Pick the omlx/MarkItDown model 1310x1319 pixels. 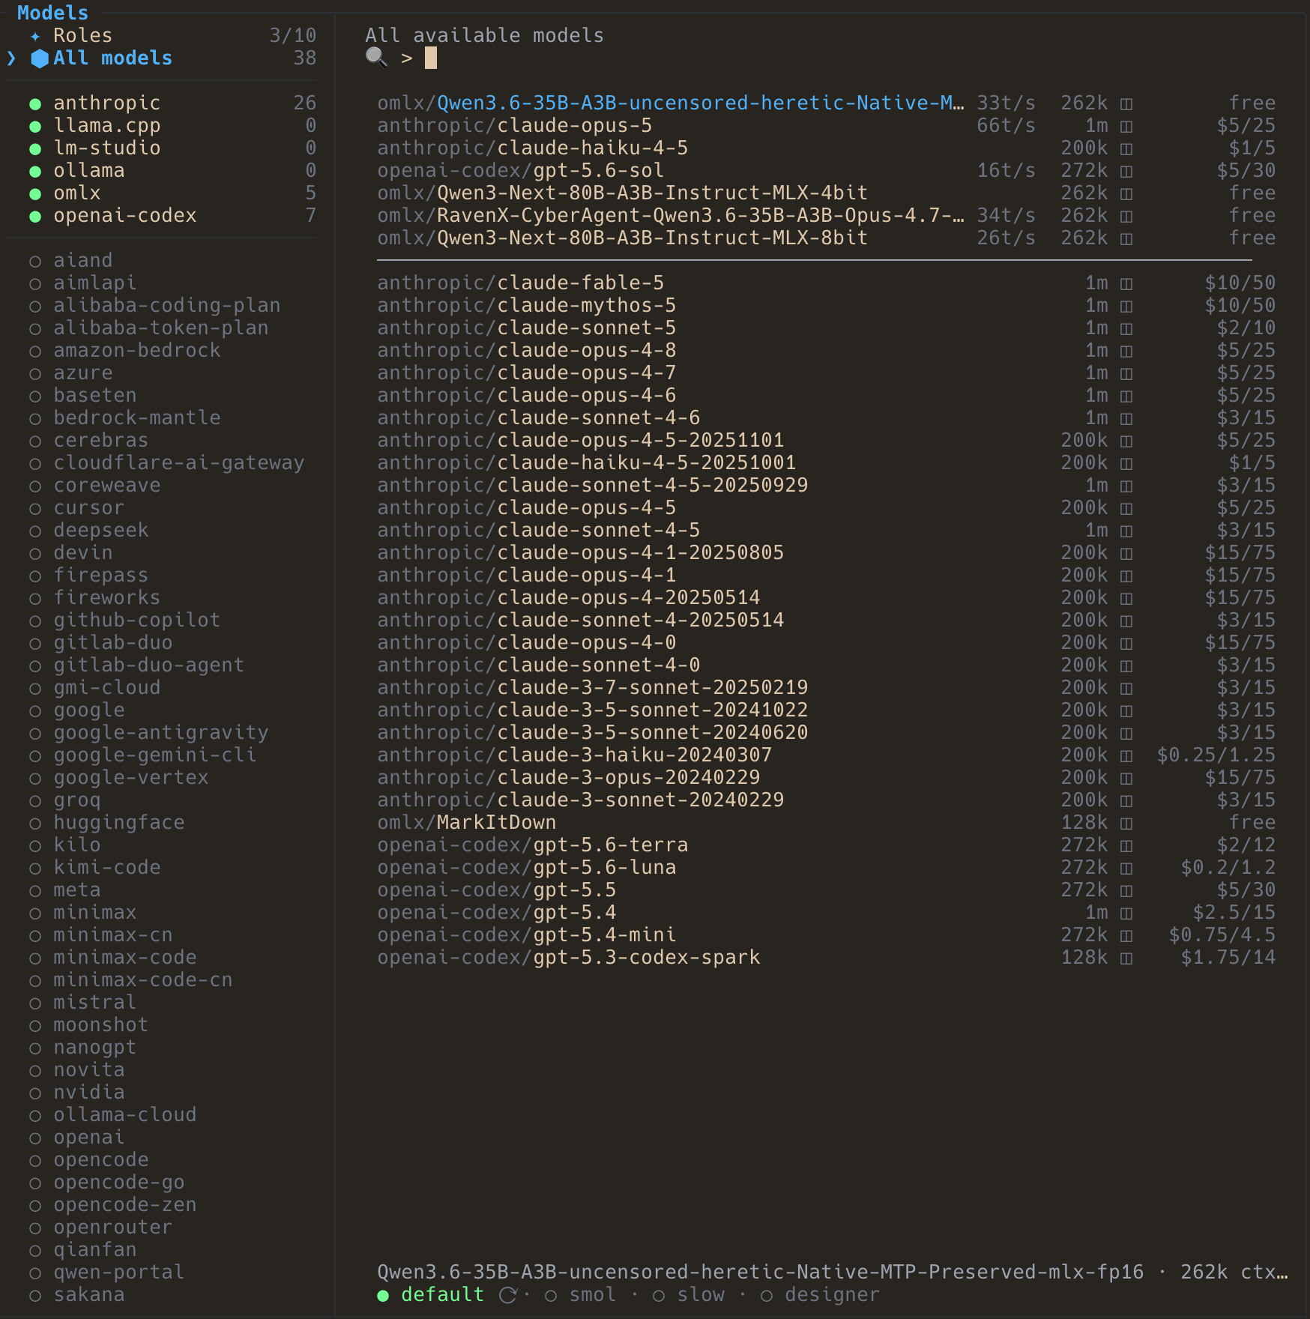tap(826, 822)
